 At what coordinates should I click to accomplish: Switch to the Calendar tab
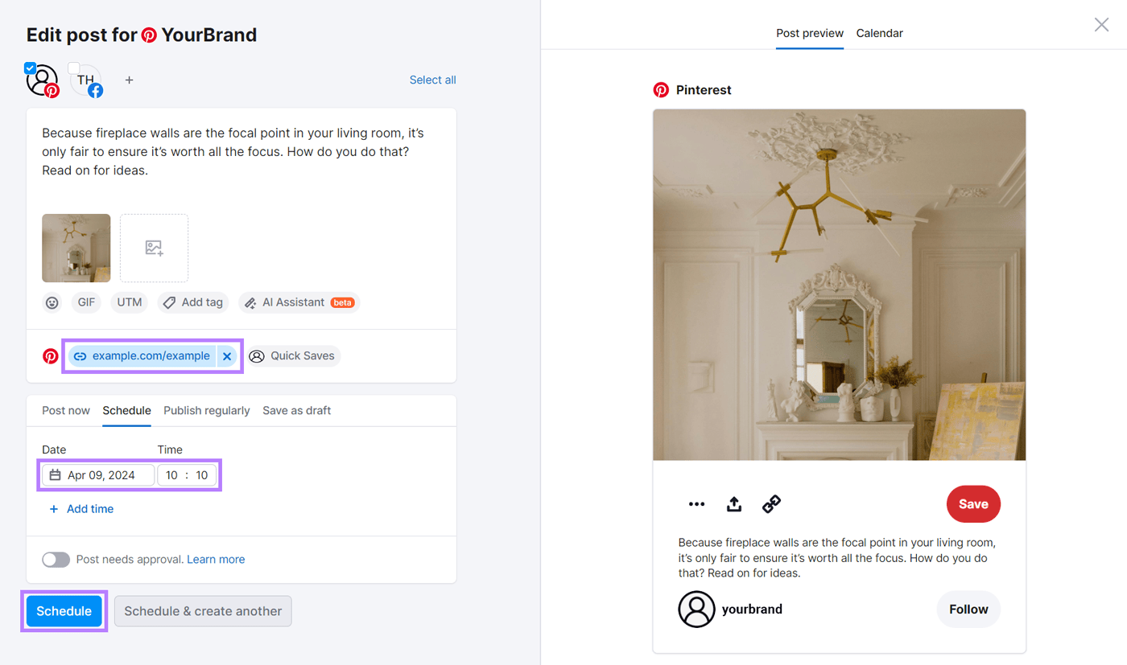tap(879, 33)
